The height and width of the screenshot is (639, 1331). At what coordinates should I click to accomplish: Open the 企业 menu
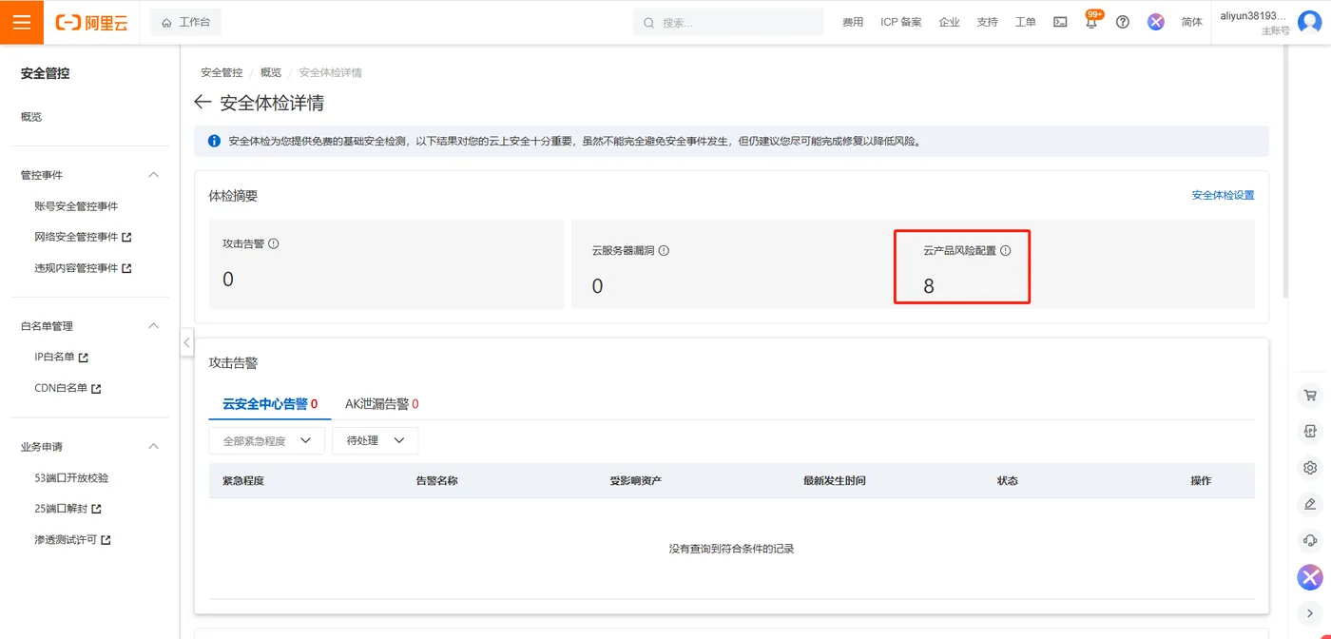tap(949, 22)
